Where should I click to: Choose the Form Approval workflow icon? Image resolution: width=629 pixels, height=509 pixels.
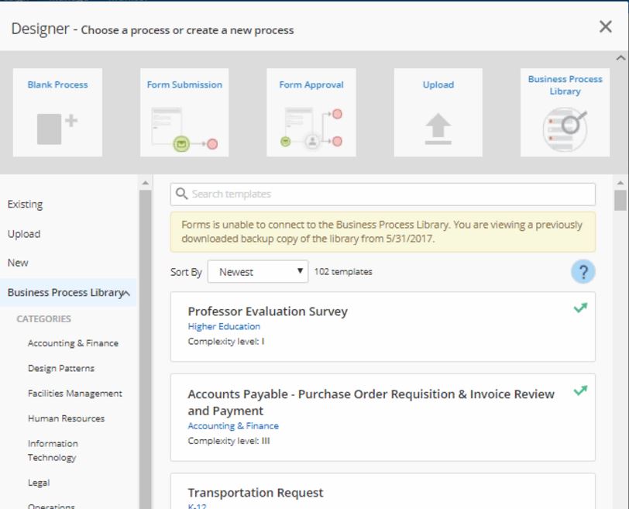[311, 129]
